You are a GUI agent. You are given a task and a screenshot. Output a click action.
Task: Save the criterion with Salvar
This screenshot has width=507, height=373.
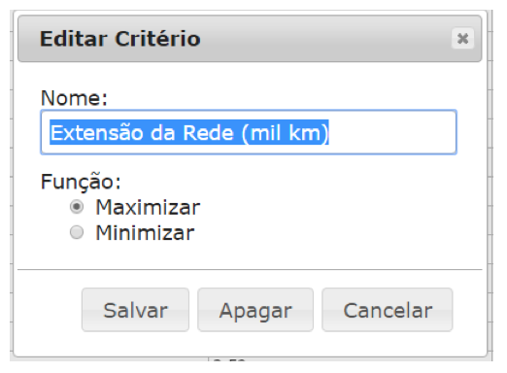[135, 310]
